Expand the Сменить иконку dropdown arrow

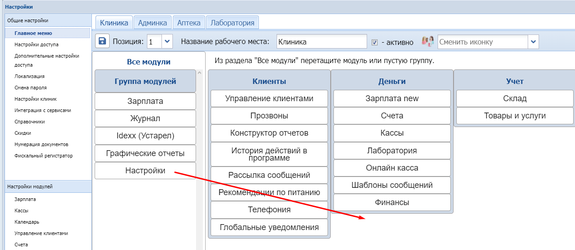(x=533, y=42)
